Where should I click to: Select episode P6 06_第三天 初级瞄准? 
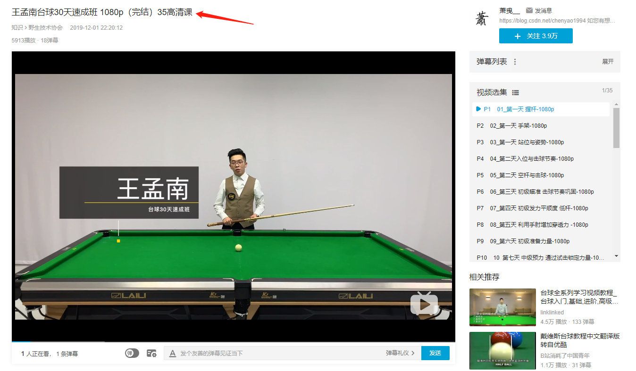tap(541, 191)
